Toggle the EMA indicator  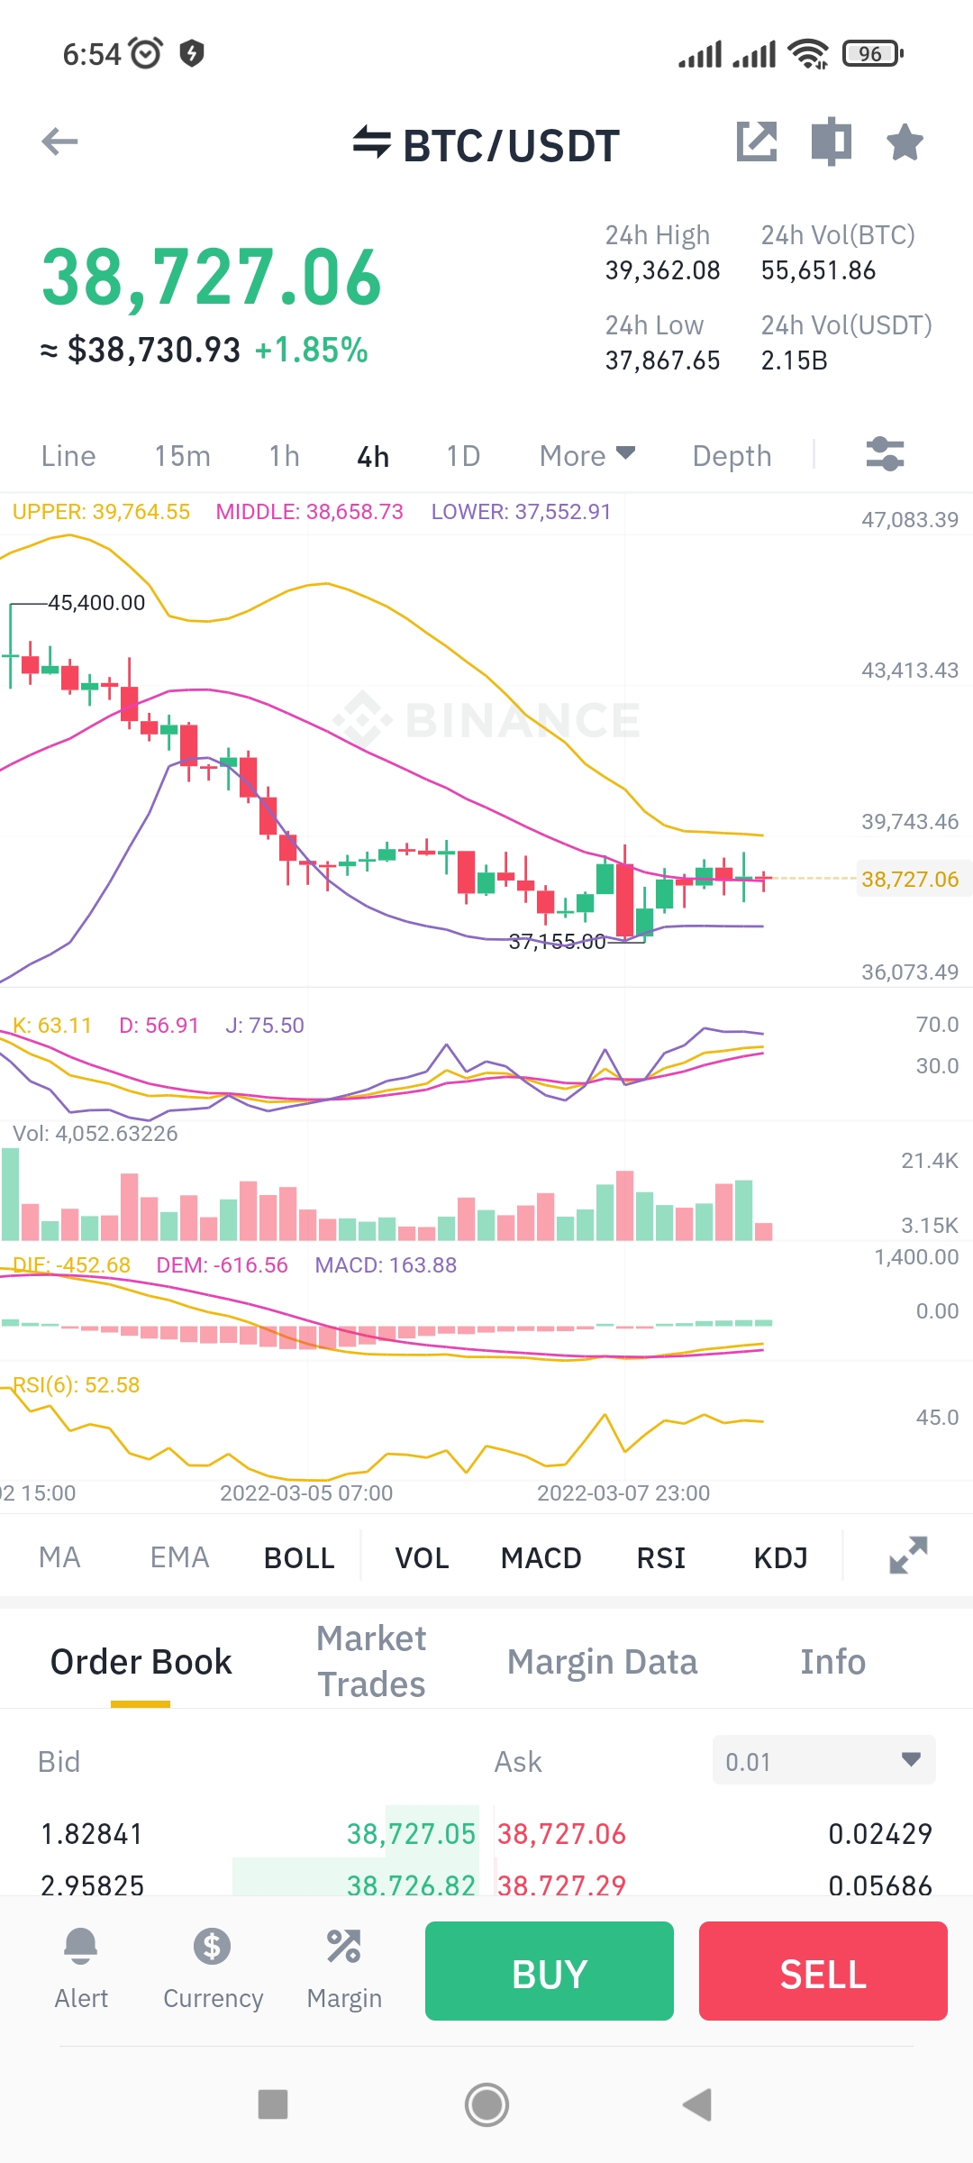(x=179, y=1557)
